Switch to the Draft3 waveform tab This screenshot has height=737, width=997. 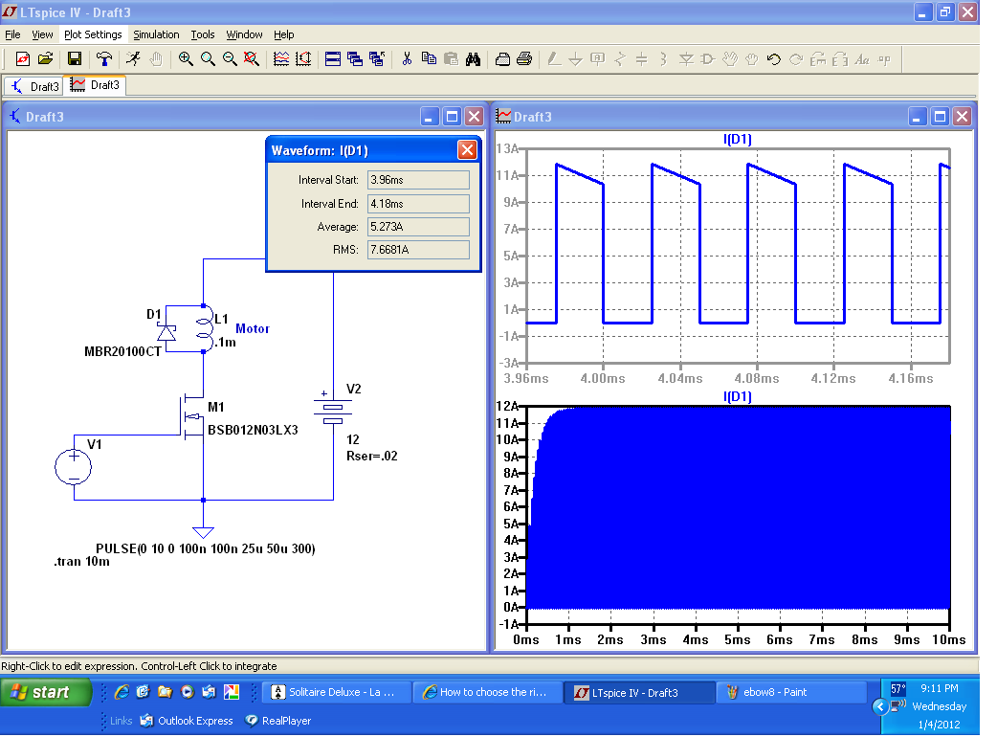pyautogui.click(x=96, y=84)
